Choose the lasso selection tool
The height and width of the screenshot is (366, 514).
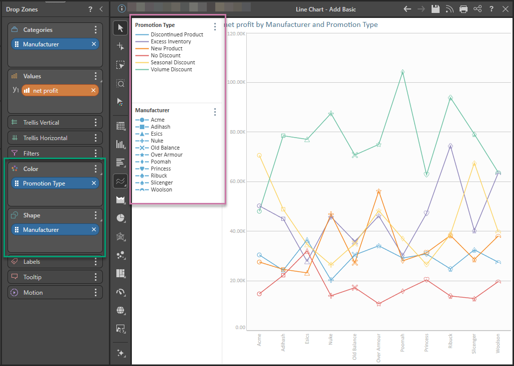coord(120,65)
